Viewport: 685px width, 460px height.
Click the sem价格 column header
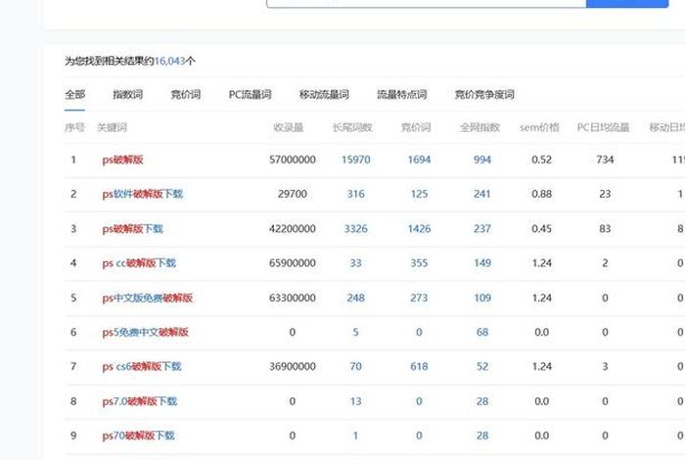[539, 127]
